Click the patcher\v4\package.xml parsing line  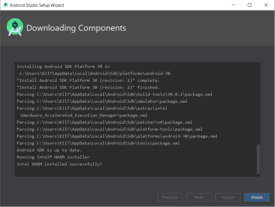[x=104, y=122]
